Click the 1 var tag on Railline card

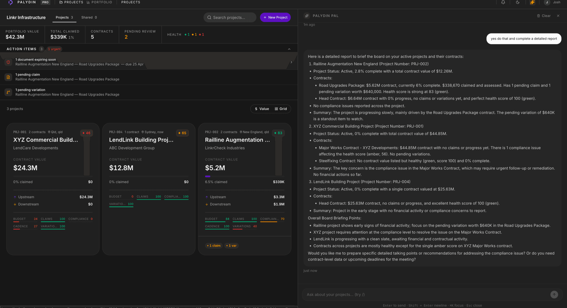coord(231,245)
